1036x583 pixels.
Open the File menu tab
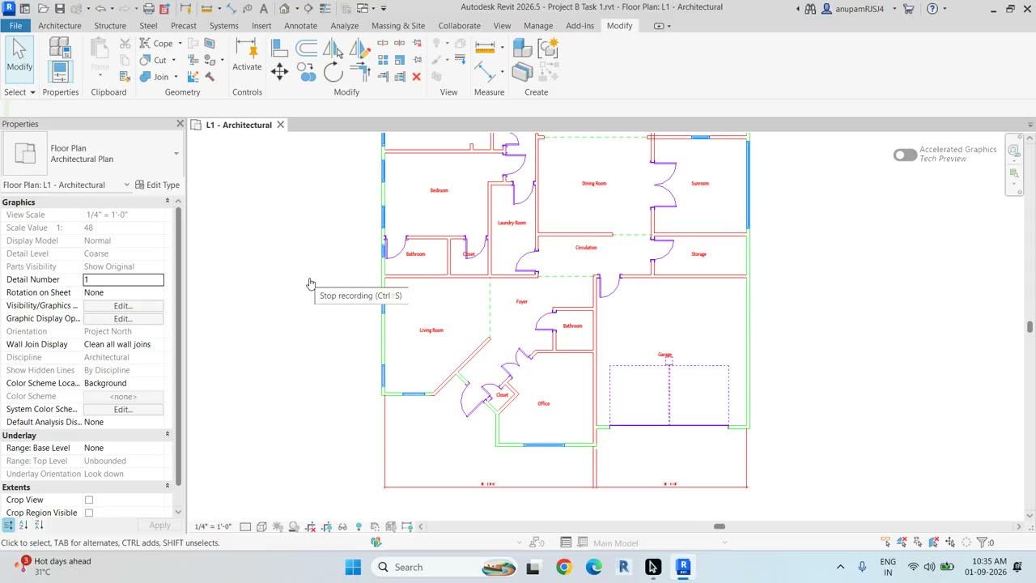[x=15, y=26]
